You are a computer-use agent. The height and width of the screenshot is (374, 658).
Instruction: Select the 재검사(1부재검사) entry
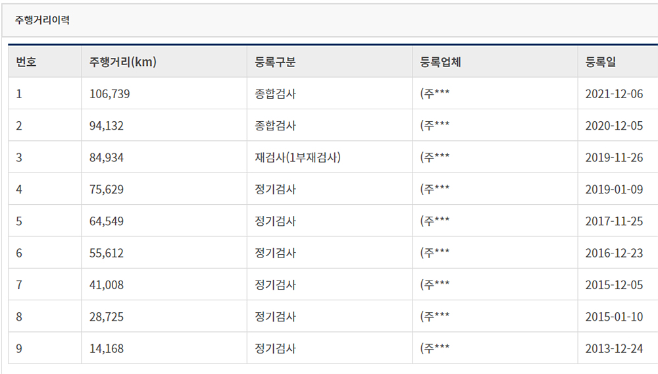pos(297,157)
